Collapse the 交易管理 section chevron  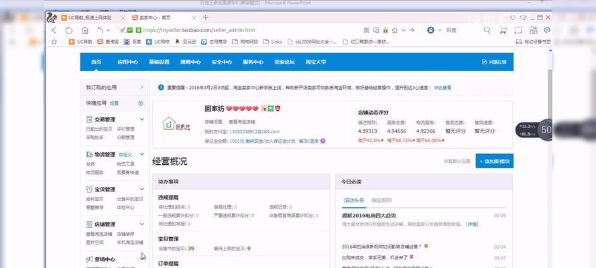coord(141,119)
